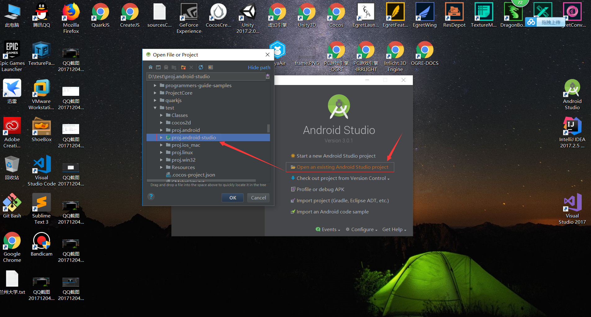The height and width of the screenshot is (317, 591).
Task: Select the proj.linux folder row
Action: point(208,152)
